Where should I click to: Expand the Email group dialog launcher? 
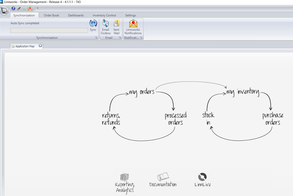[x=120, y=38]
